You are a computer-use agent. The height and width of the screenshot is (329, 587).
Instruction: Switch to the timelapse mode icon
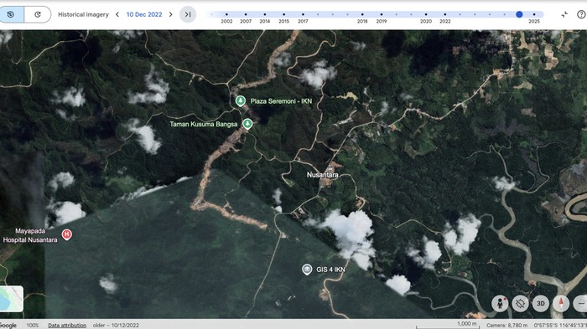pos(38,14)
